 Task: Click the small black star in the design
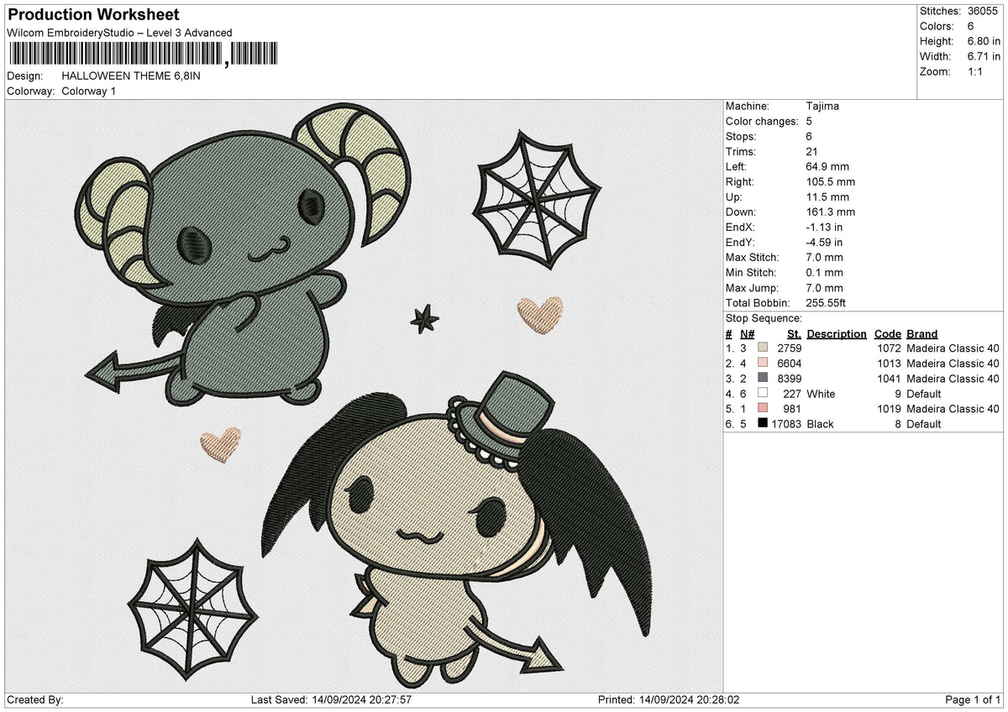click(424, 318)
